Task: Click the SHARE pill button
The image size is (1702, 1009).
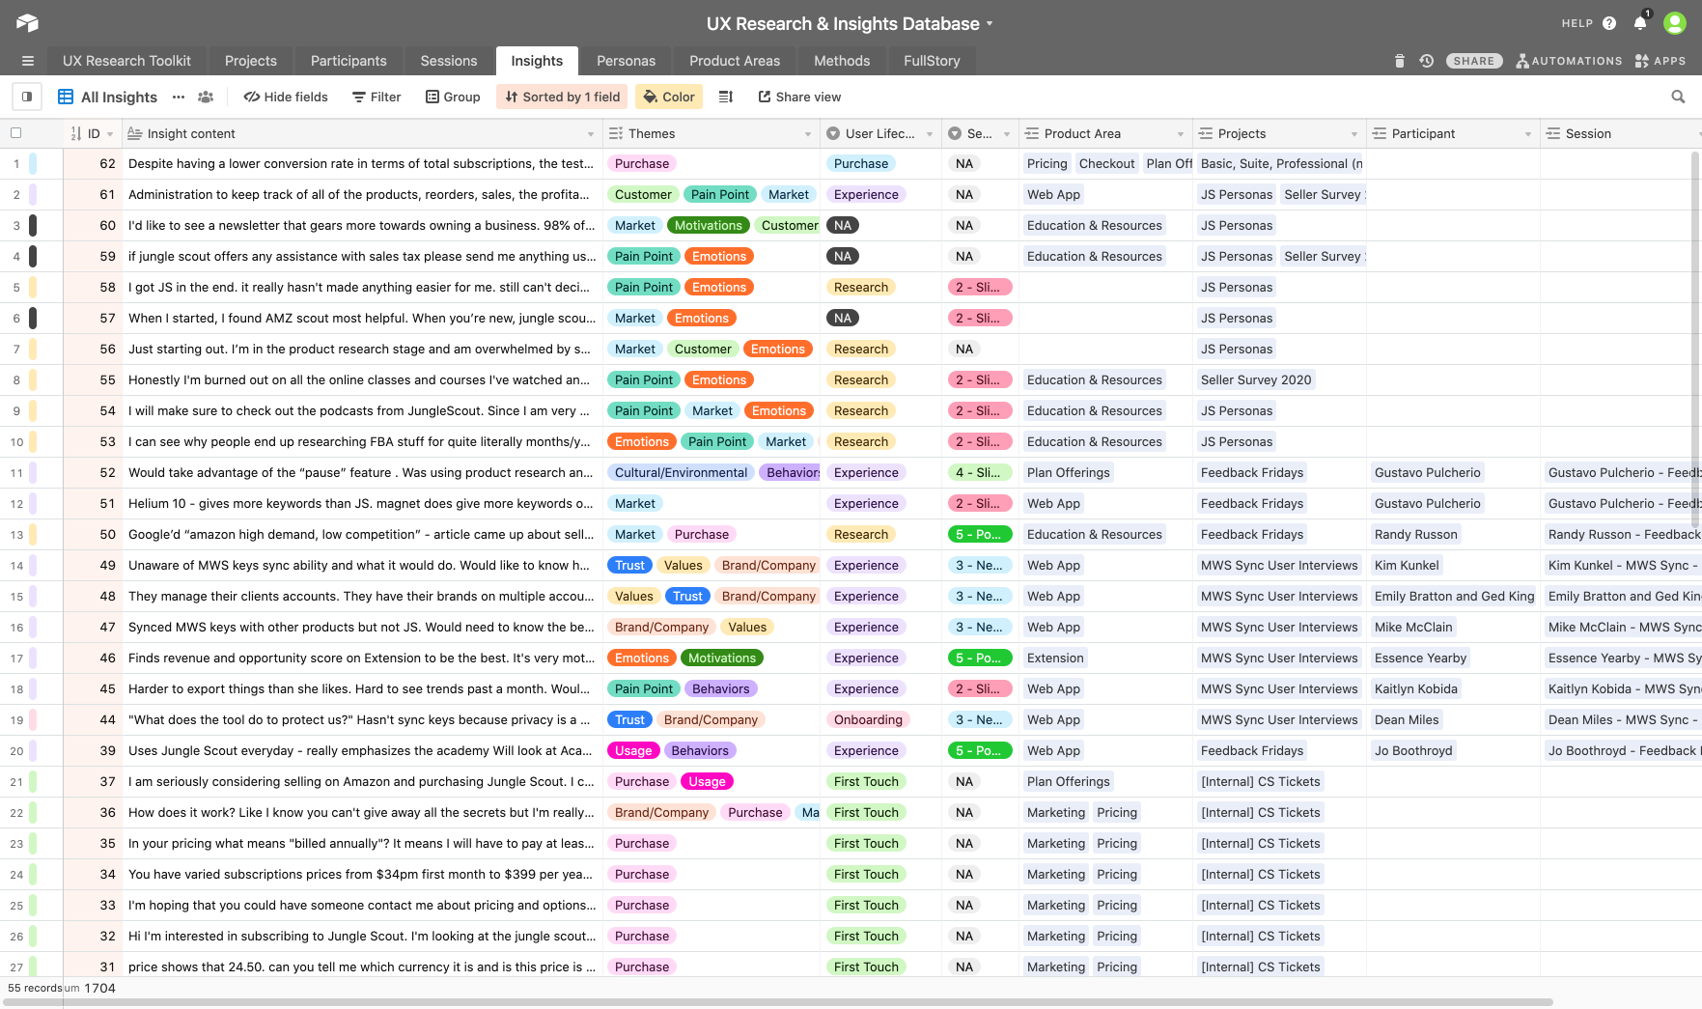Action: (1474, 61)
